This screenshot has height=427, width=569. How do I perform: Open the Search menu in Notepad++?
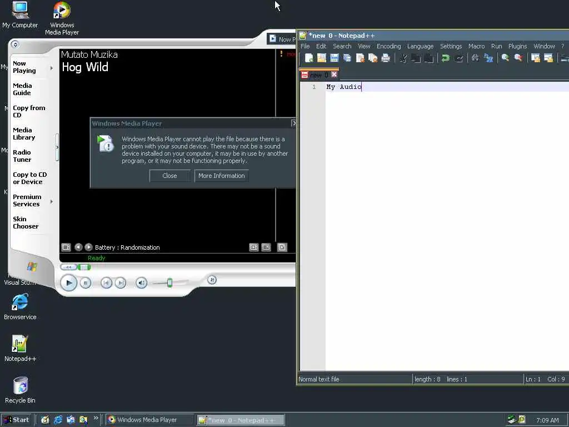point(342,46)
